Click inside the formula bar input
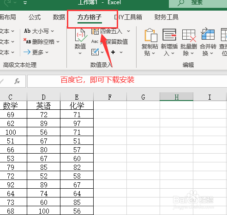This screenshot has height=215, width=227. coord(127,81)
